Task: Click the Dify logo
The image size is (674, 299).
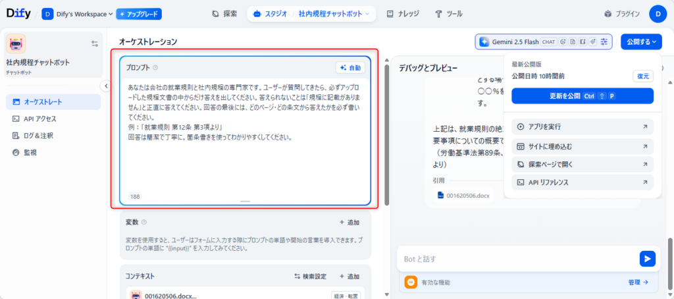Action: coord(18,13)
